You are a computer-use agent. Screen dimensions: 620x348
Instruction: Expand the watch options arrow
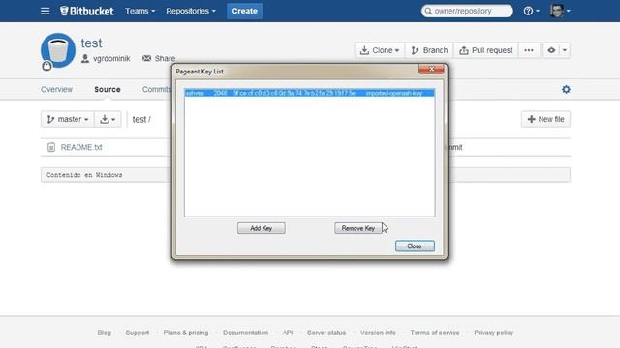[x=565, y=50]
